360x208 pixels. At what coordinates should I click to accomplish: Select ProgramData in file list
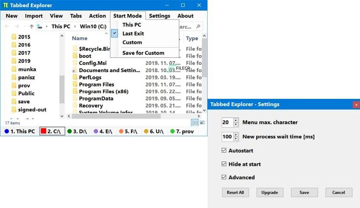[96, 98]
